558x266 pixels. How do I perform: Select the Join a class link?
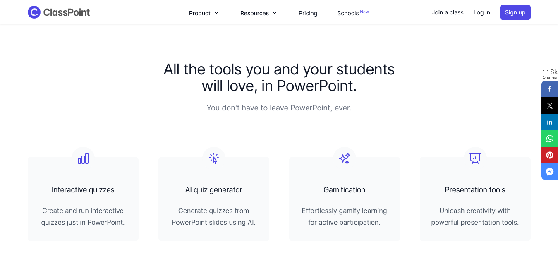[x=448, y=12]
